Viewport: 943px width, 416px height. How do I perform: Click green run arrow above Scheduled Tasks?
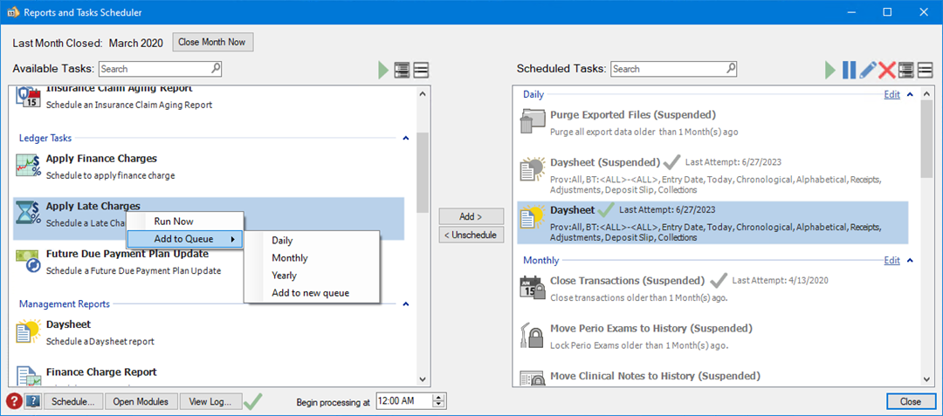tap(830, 70)
